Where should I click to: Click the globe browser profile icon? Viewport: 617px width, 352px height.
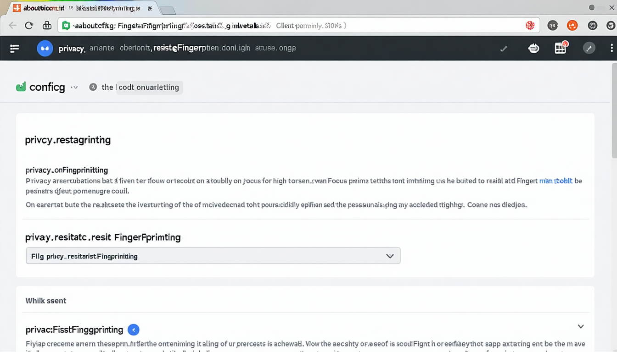pos(592,25)
